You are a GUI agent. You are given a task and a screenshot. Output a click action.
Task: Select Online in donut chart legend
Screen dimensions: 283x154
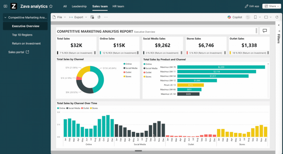pos(128,64)
